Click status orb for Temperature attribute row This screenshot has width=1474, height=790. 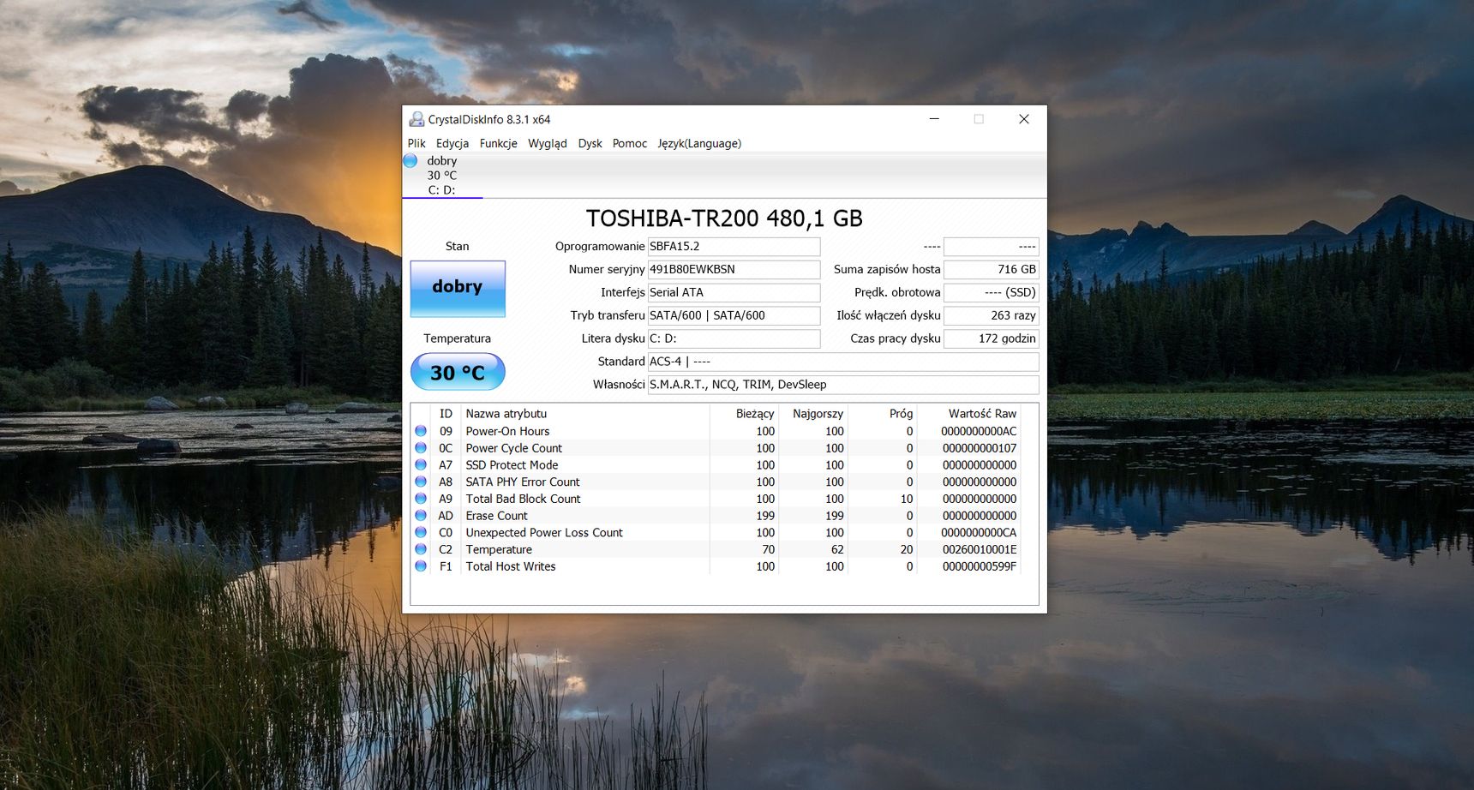421,549
